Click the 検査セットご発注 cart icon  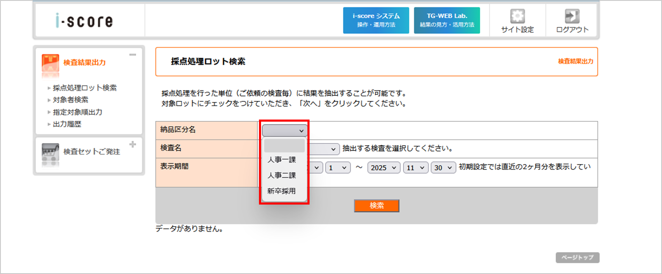tap(50, 152)
